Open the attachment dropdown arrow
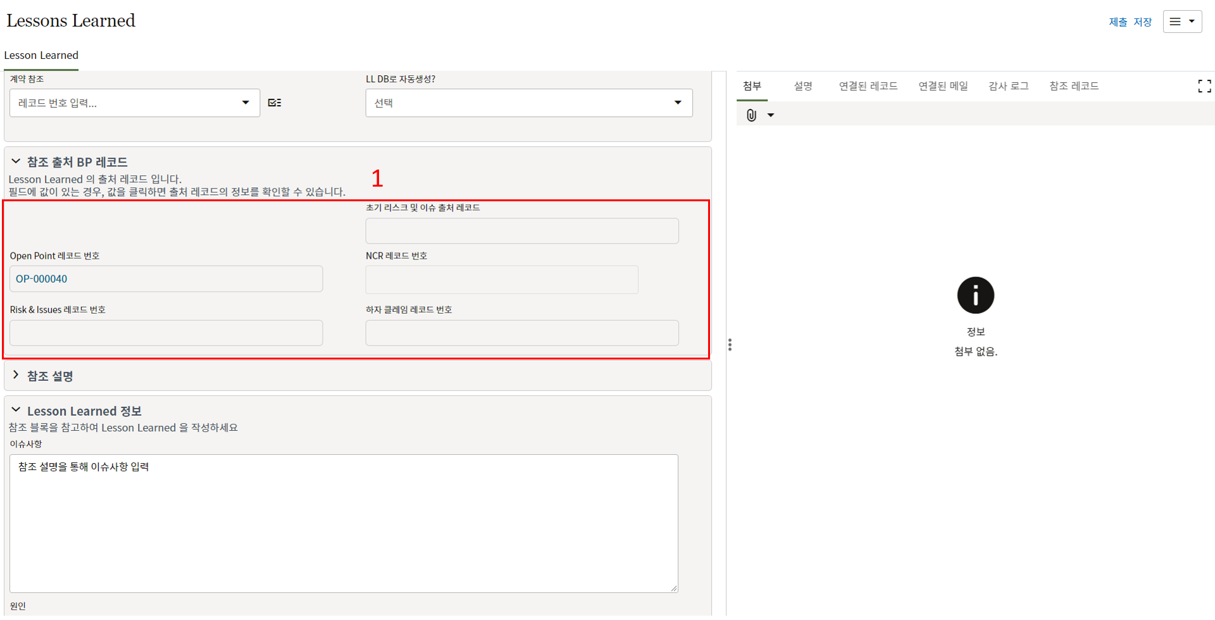This screenshot has height=620, width=1215. pos(771,115)
